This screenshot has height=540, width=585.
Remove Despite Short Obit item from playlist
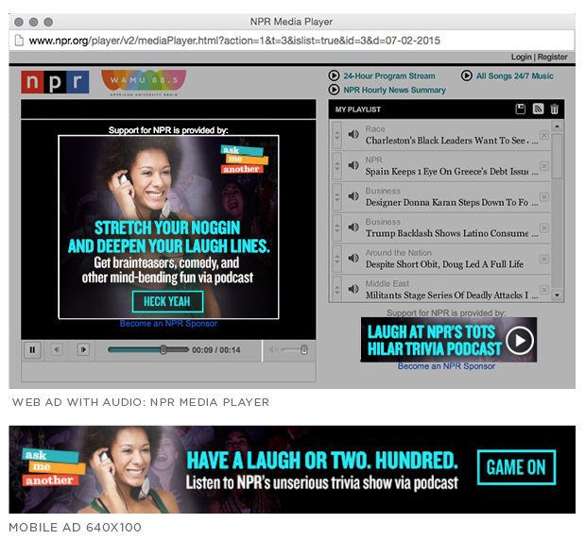[544, 259]
